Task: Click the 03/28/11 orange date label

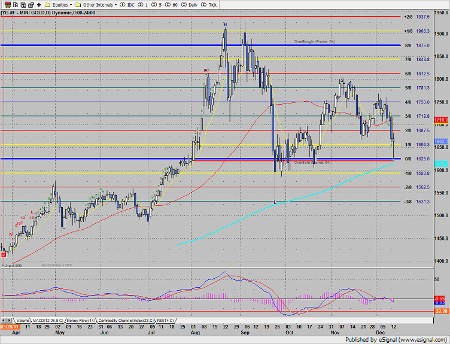Action: pos(10,327)
